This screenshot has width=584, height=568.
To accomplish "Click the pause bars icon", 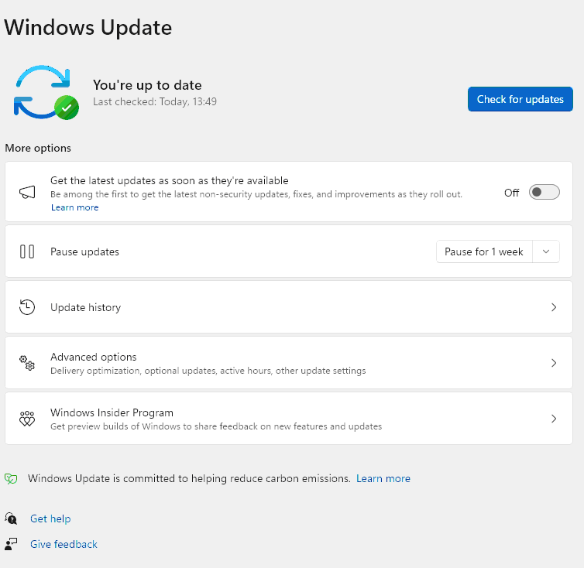I will [27, 251].
